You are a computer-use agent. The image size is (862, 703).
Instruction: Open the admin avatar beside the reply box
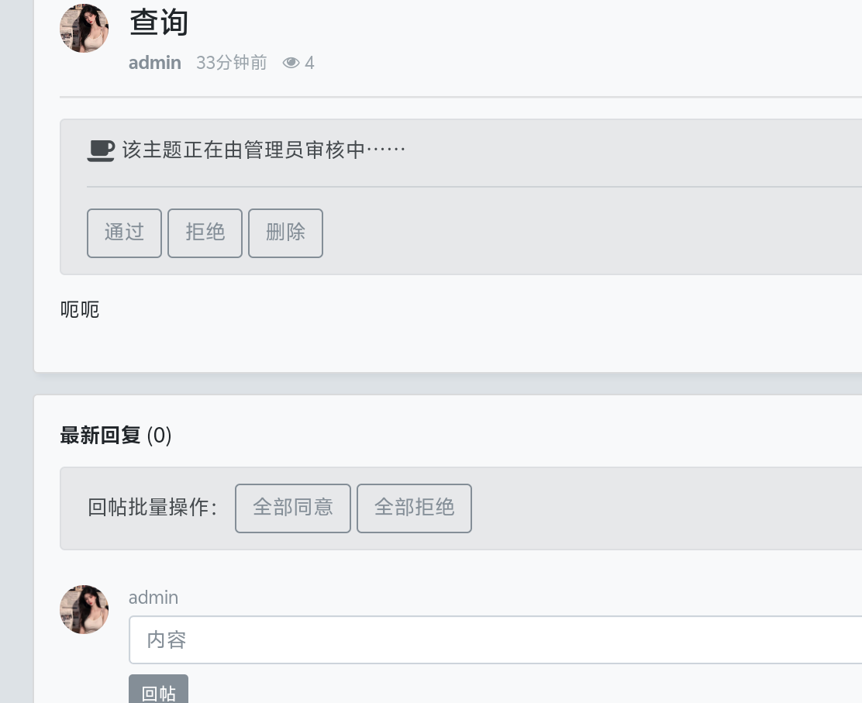(84, 609)
